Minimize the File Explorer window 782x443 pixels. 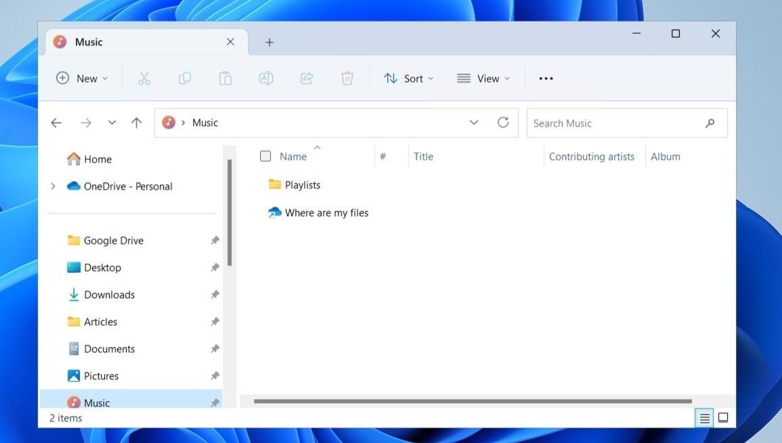coord(636,33)
